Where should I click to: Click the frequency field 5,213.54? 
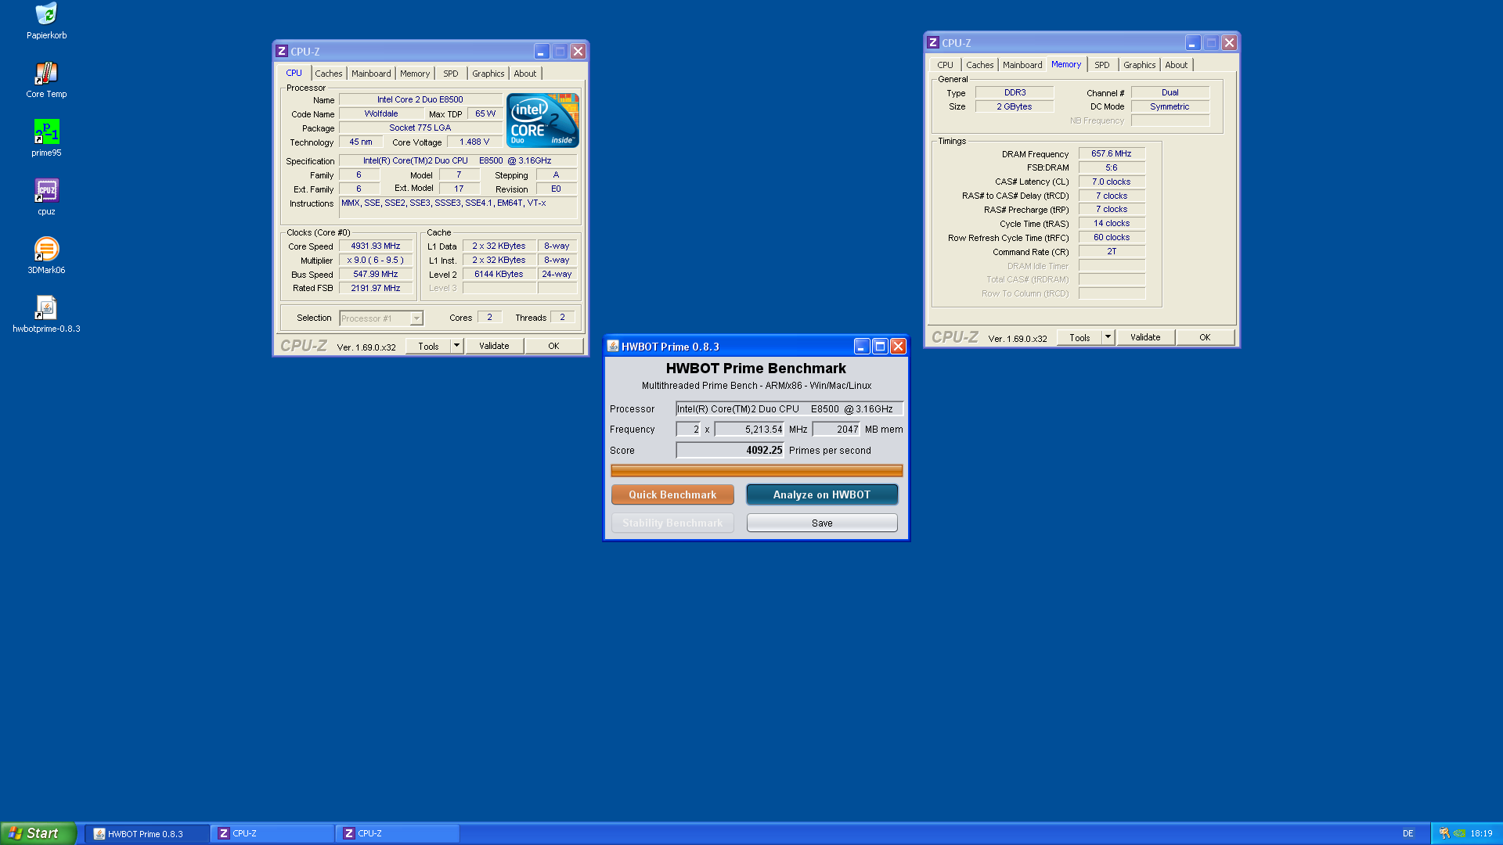pyautogui.click(x=749, y=429)
